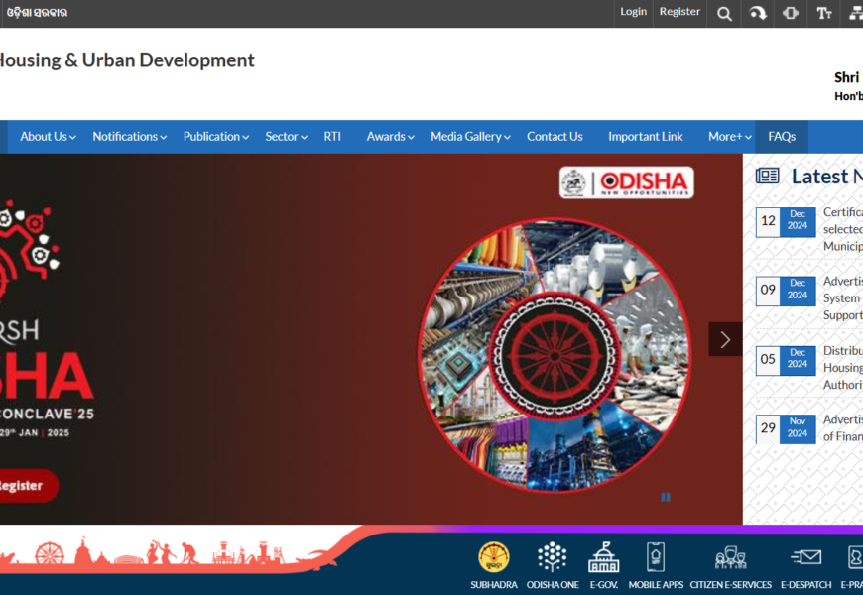Open the Media Gallery dropdown
Viewport: 863px width, 595px height.
[470, 137]
